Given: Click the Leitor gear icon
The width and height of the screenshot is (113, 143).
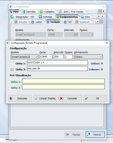Looking at the screenshot, I should coord(33,22).
